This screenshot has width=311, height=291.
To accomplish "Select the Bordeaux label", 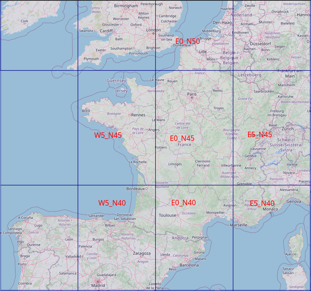I will tap(135, 188).
